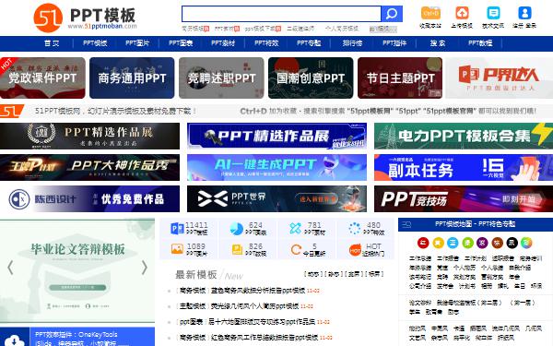This screenshot has height=346, width=553.
Task: Click inside the search input field
Action: [x=281, y=14]
